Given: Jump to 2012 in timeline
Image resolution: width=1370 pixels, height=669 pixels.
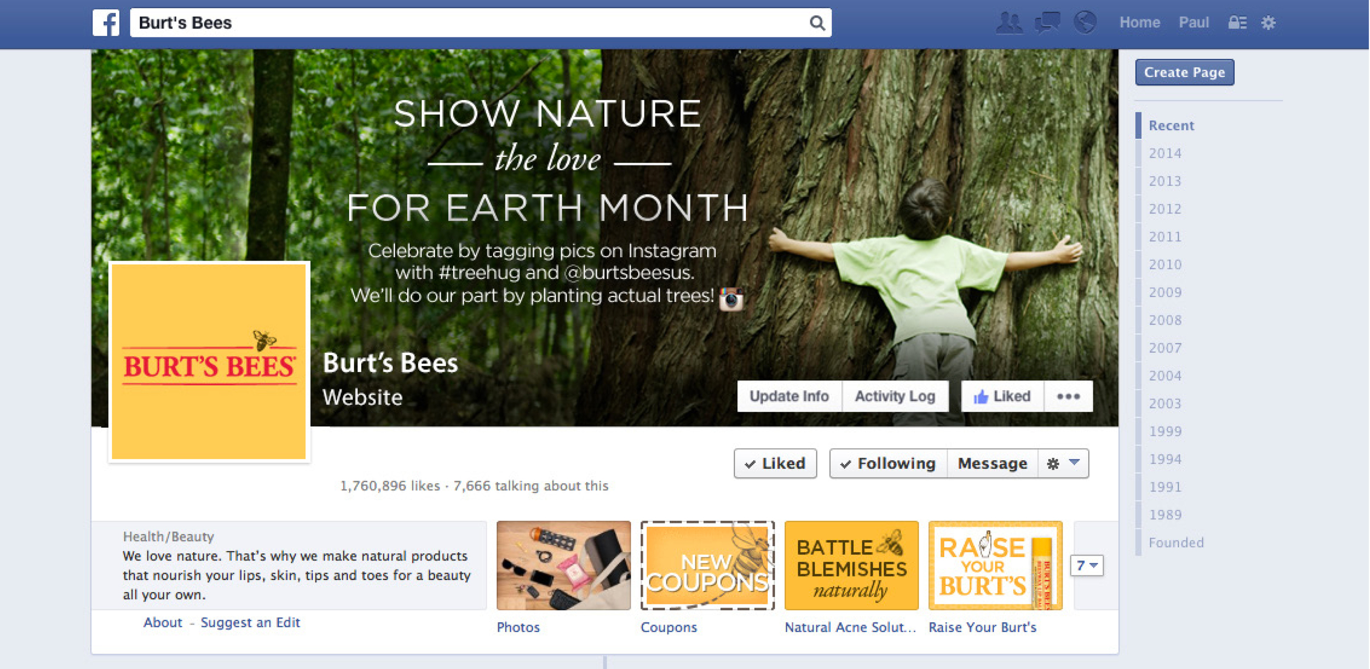Looking at the screenshot, I should pos(1165,209).
